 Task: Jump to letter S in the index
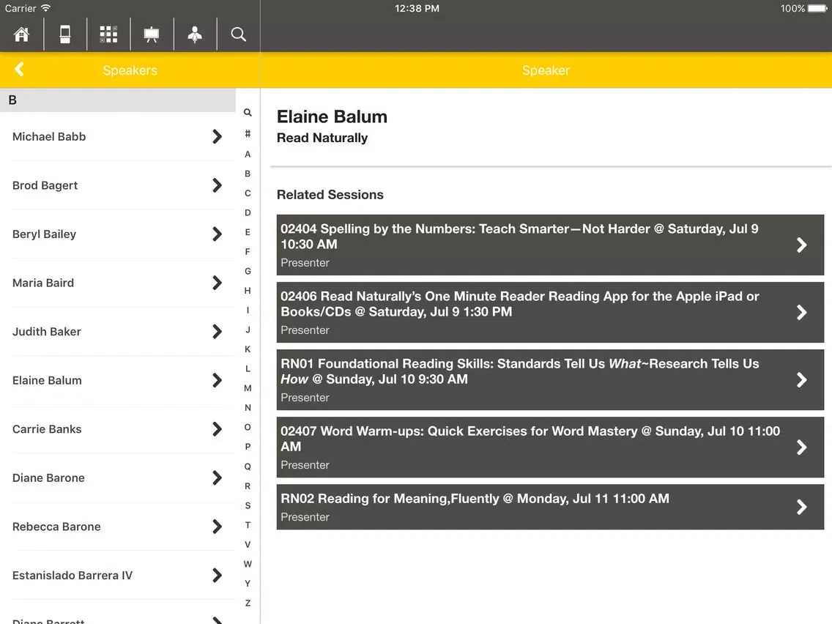(248, 505)
